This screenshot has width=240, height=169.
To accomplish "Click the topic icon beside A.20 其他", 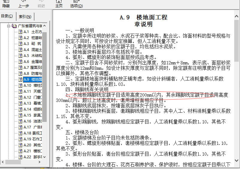I will [20, 145].
